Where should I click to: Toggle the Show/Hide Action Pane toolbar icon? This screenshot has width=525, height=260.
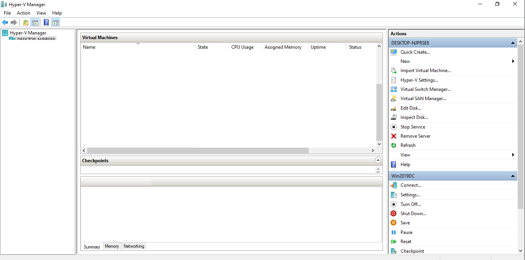pos(55,22)
